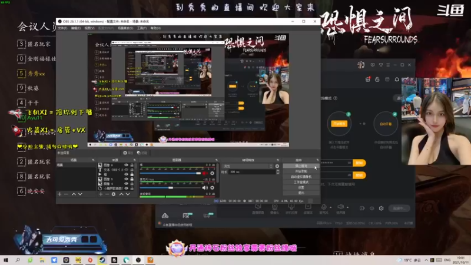Open settings gear of the first mixer channel
The height and width of the screenshot is (265, 471).
click(x=212, y=173)
